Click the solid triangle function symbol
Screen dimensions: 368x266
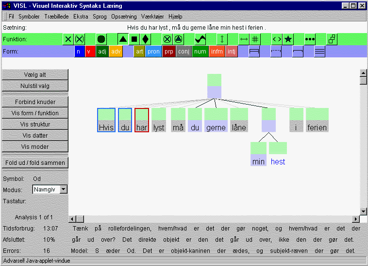[123, 39]
